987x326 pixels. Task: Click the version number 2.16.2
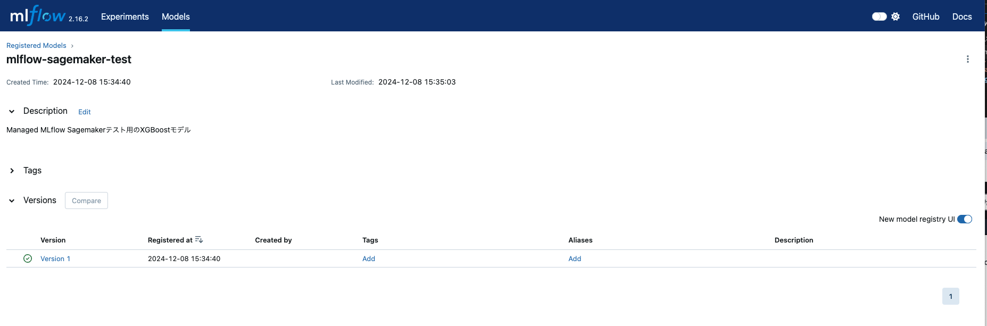tap(78, 19)
